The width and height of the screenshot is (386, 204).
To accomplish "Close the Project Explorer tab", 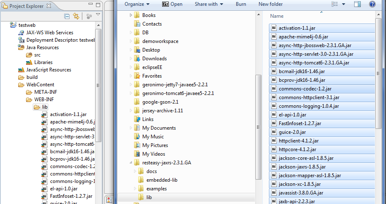I will pos(49,7).
